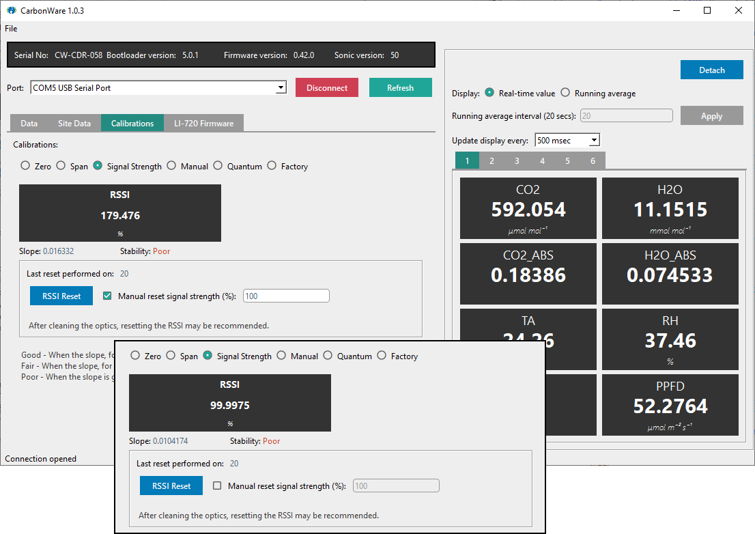
Task: Select the Span calibration radio in main window
Action: click(x=61, y=166)
